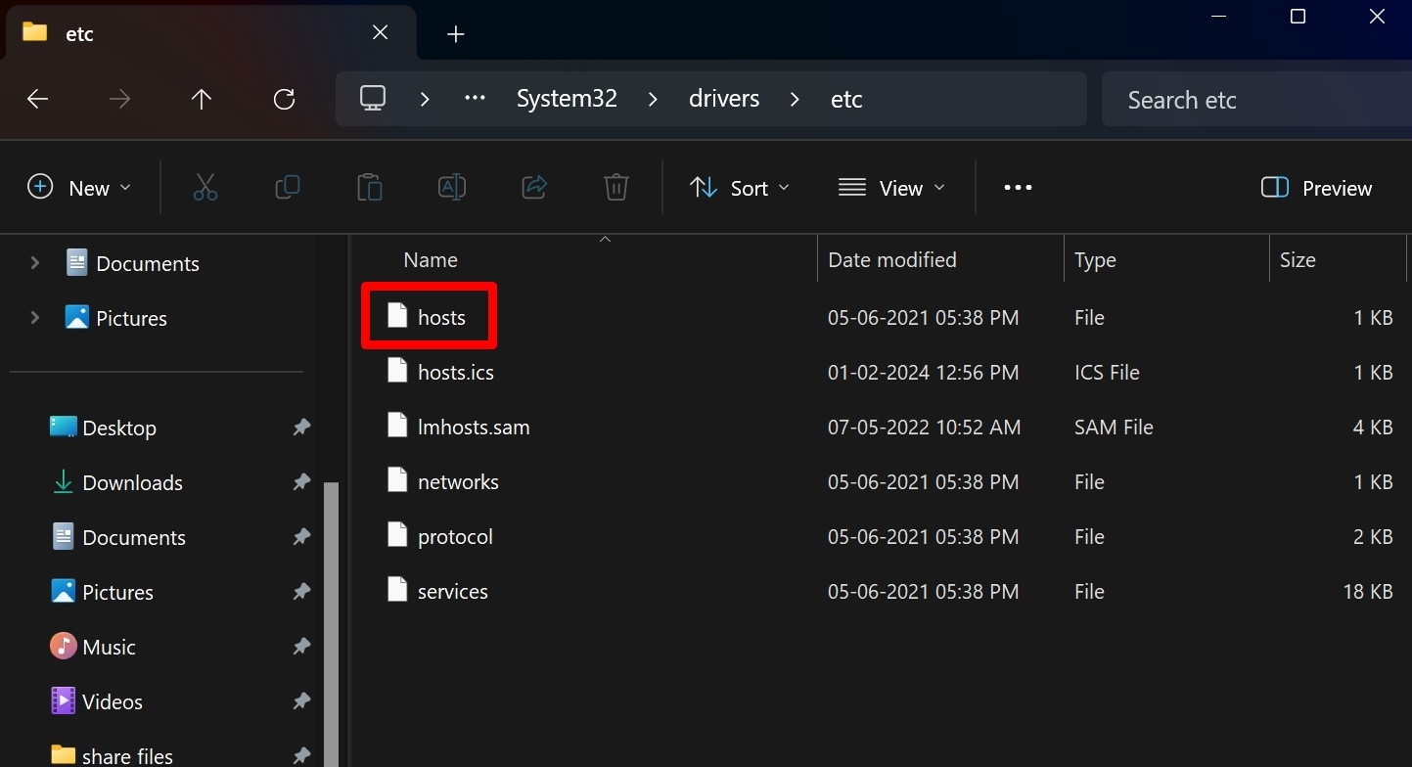Click the Copy icon in toolbar
Image resolution: width=1412 pixels, height=767 pixels.
tap(287, 187)
